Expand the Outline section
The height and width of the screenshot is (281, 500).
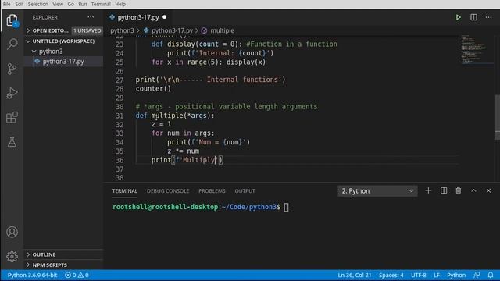(28, 254)
